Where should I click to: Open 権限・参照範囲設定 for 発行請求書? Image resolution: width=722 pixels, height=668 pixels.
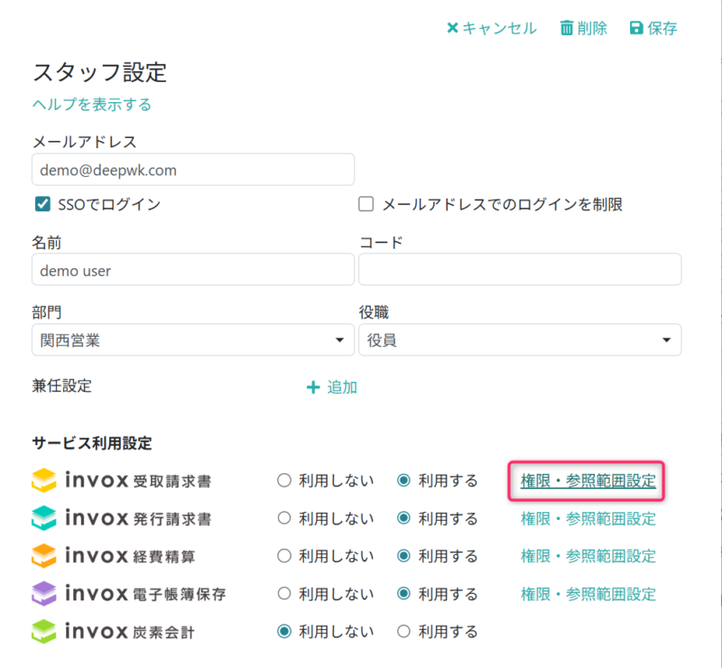[x=588, y=518]
